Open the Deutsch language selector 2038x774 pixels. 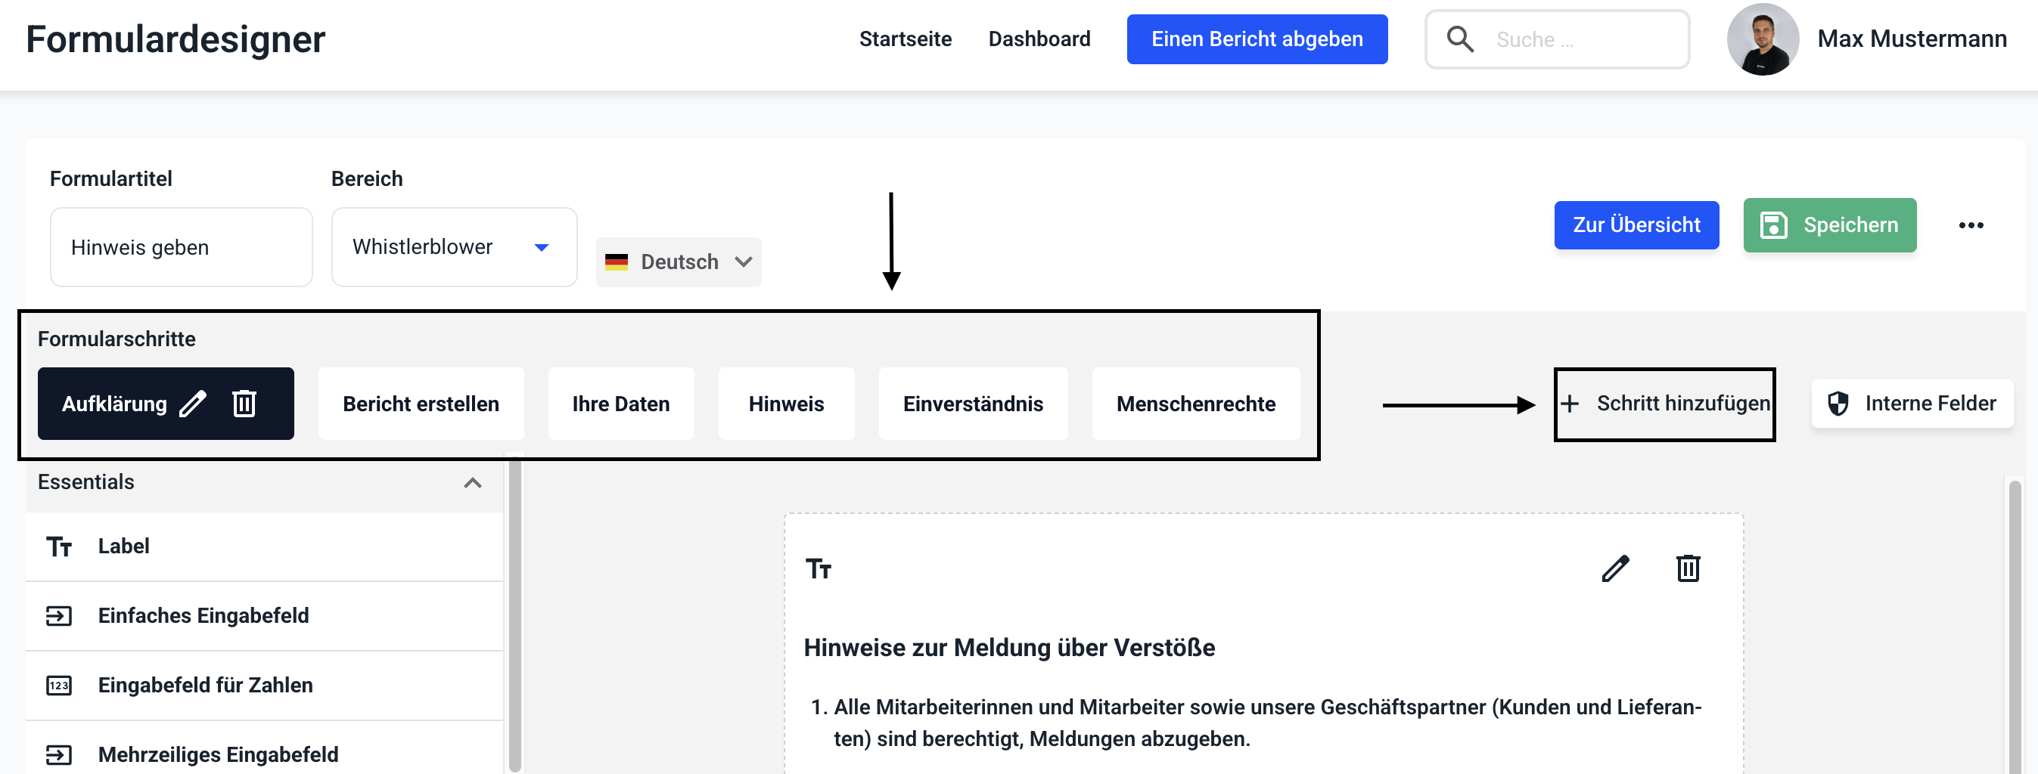(678, 262)
